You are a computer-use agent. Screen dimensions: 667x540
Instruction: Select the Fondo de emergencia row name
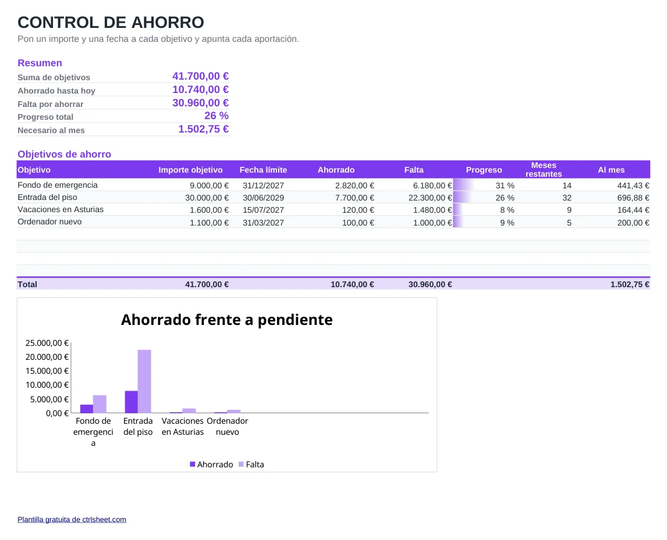58,185
